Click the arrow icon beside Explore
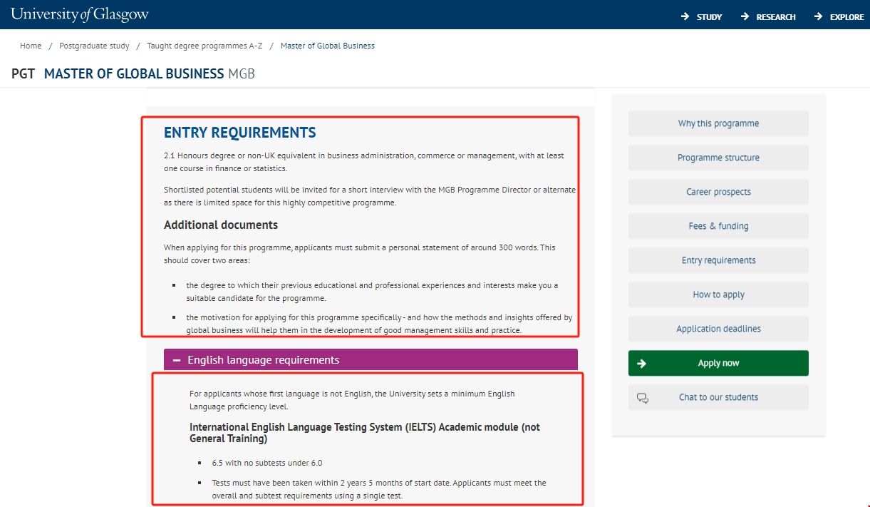 coord(818,16)
